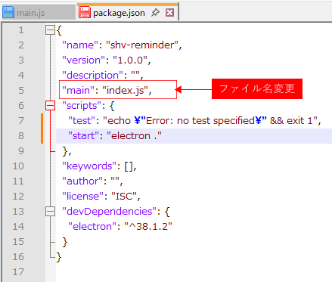Click line number 17 in the gutter
The image size is (332, 282).
point(18,272)
